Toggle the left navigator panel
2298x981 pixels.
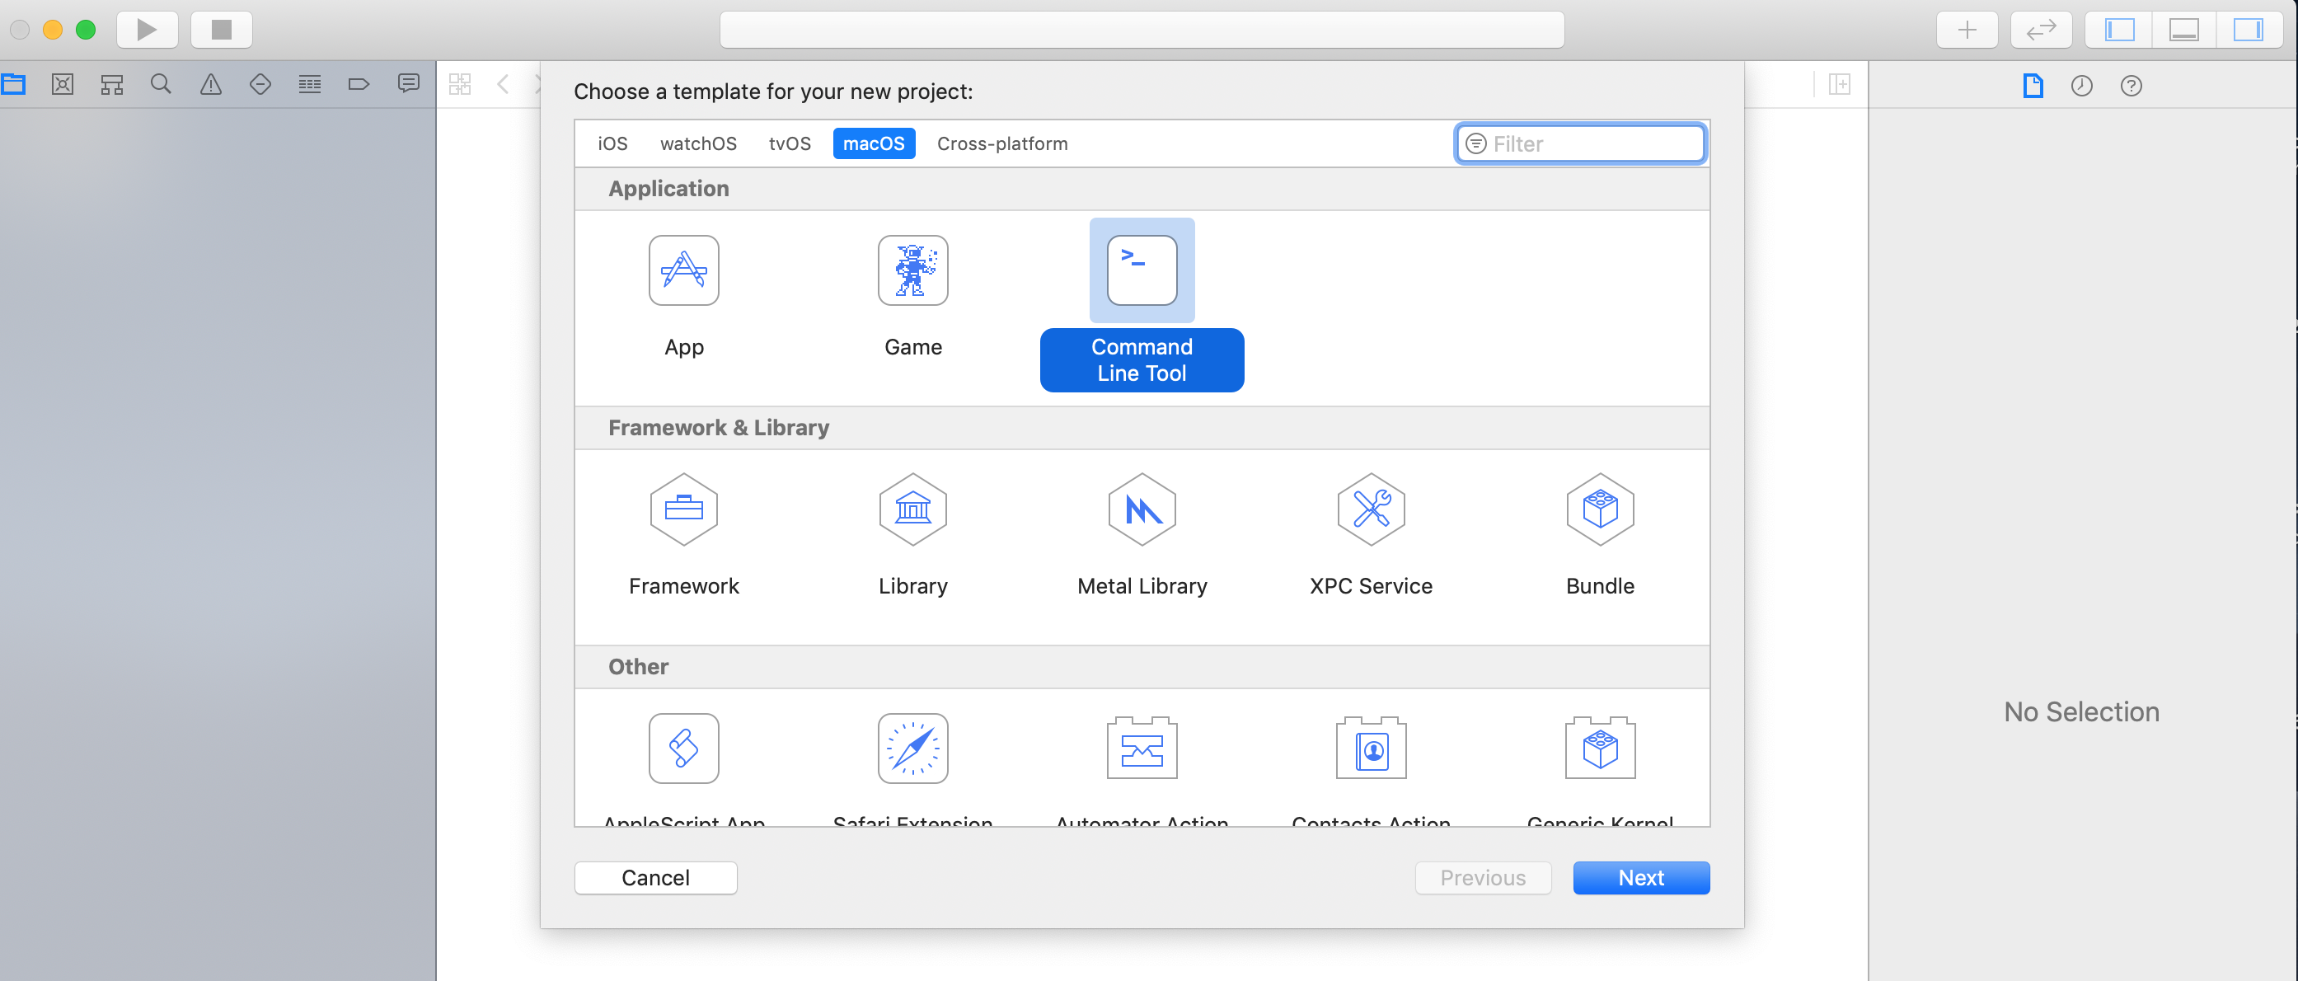click(x=2120, y=30)
